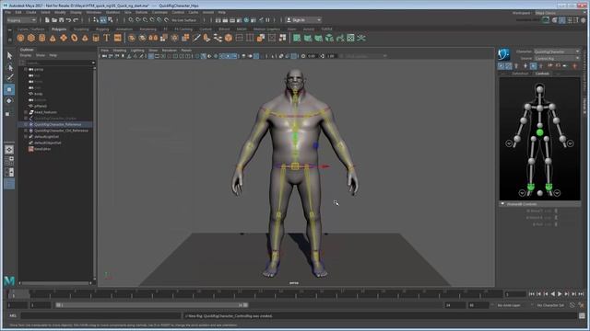Select the Multi-Cut knife shelf icon

point(196,38)
